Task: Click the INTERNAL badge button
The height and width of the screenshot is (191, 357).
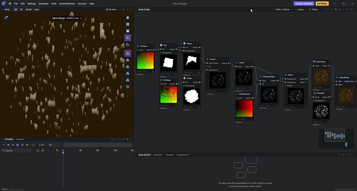Action: click(322, 4)
